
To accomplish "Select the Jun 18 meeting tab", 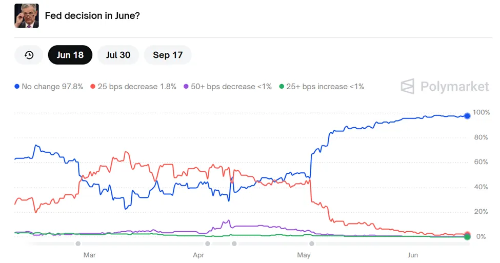I will (x=70, y=55).
